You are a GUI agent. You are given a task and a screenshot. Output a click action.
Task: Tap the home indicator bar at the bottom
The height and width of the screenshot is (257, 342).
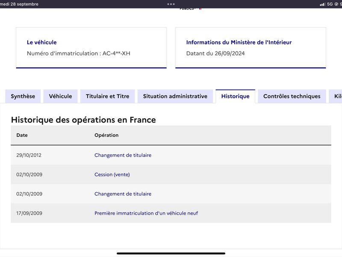(171, 254)
